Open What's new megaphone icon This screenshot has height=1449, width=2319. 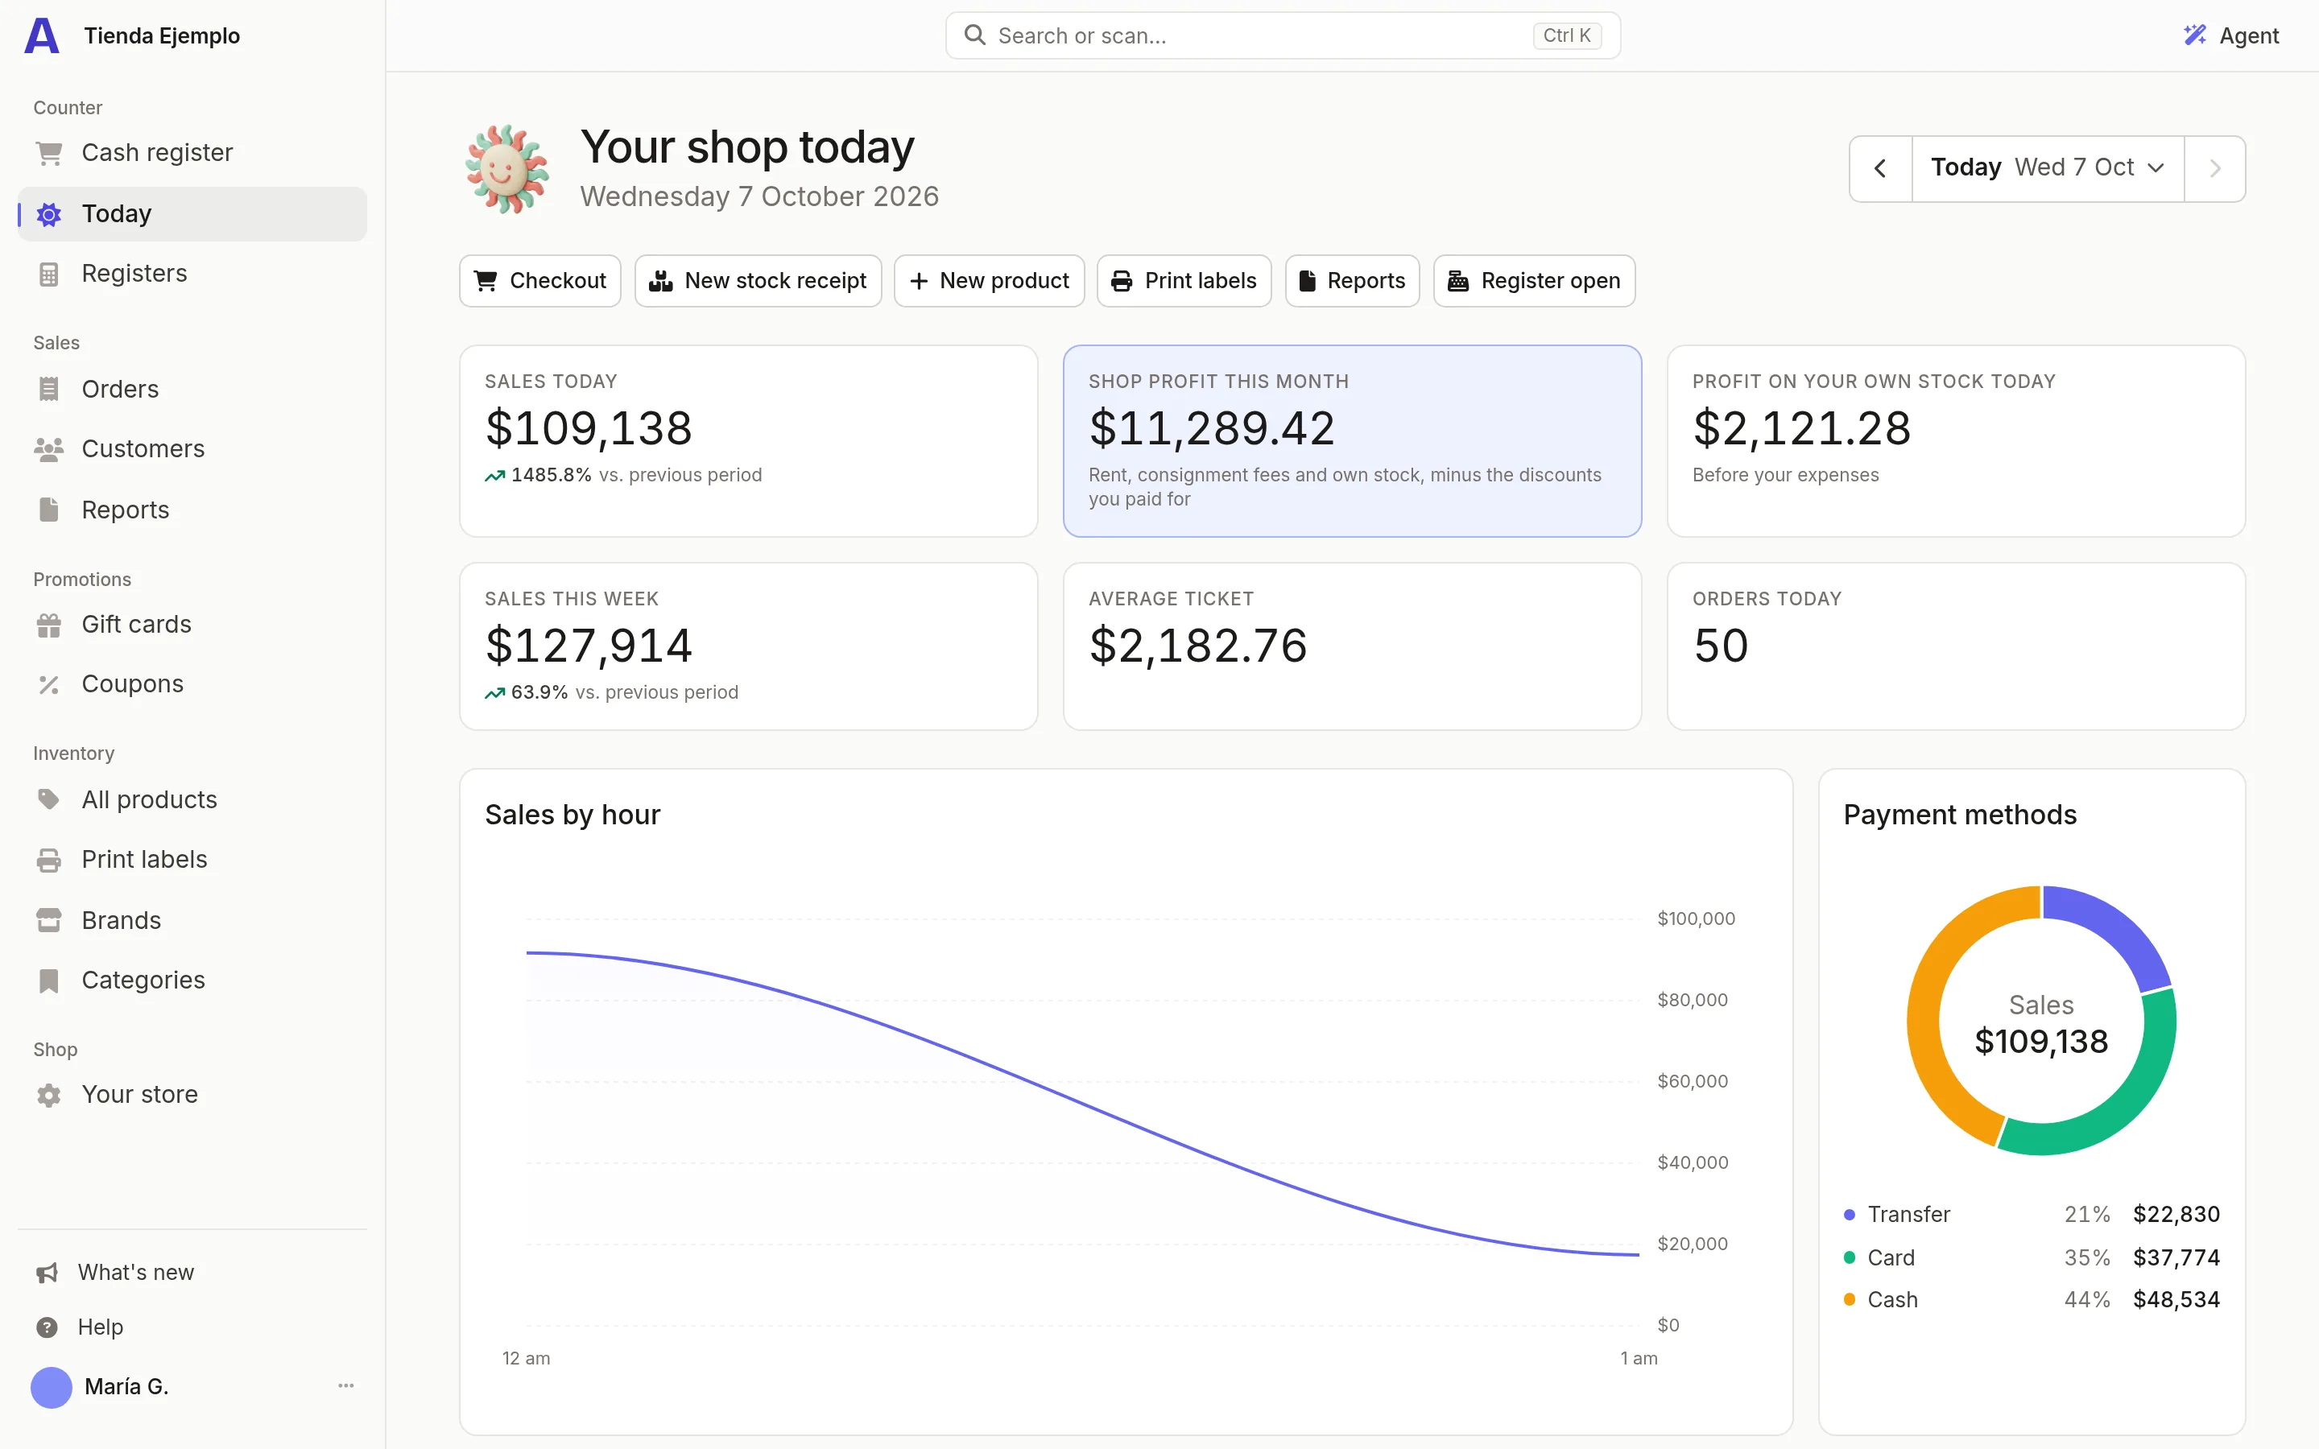tap(47, 1273)
